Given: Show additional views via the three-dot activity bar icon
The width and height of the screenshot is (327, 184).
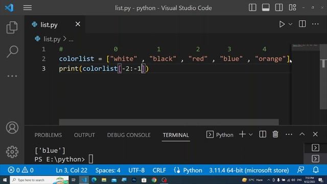Looking at the screenshot, I should (x=12, y=76).
